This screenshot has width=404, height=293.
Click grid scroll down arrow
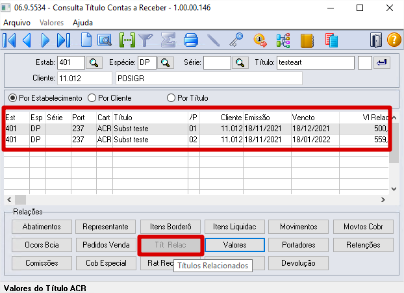click(394, 189)
